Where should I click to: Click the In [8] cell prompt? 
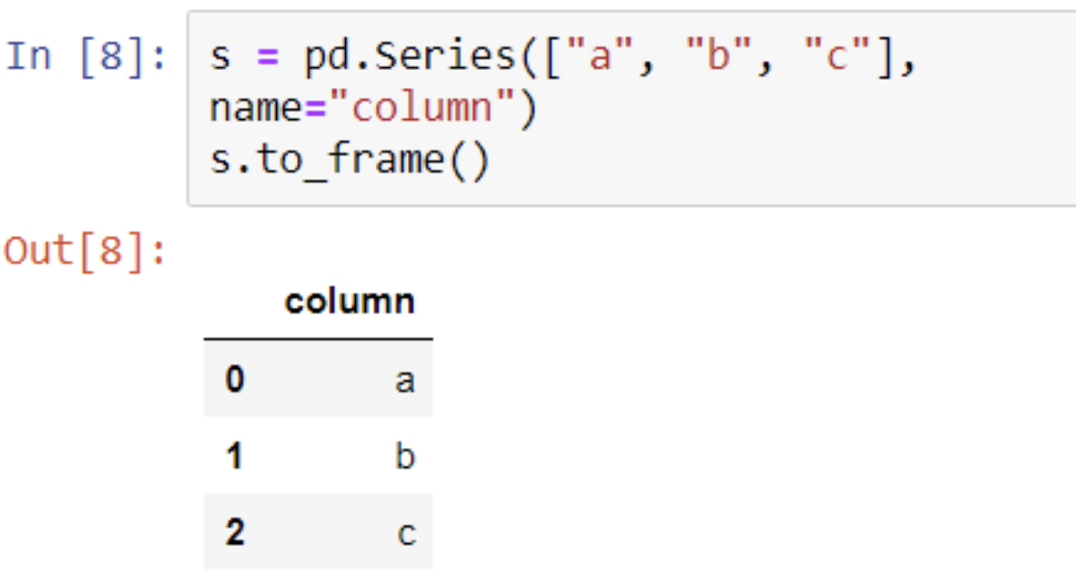tap(86, 57)
